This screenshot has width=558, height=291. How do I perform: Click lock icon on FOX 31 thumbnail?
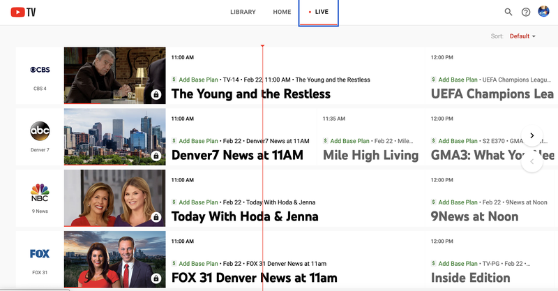pyautogui.click(x=156, y=278)
